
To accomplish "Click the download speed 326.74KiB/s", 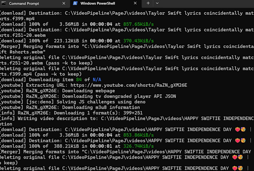I will pyautogui.click(x=139, y=146).
